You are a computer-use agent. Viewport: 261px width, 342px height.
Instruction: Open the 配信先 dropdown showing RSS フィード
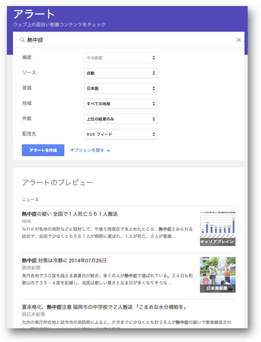121,134
